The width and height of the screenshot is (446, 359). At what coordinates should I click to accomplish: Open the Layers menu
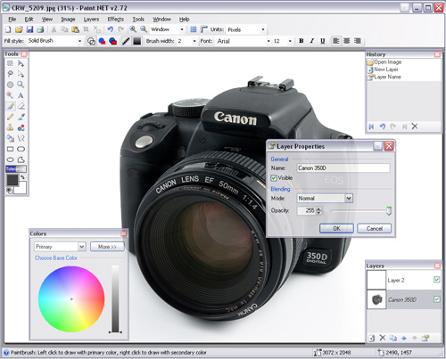click(x=91, y=20)
